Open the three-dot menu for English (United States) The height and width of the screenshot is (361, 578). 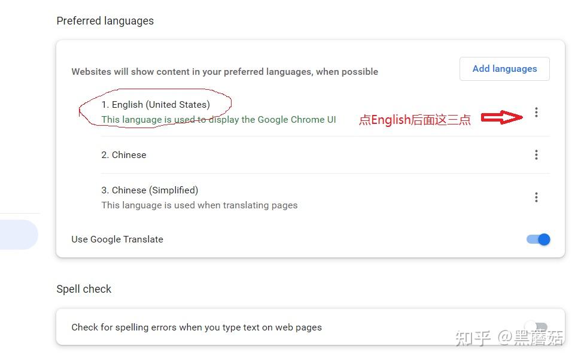point(536,113)
